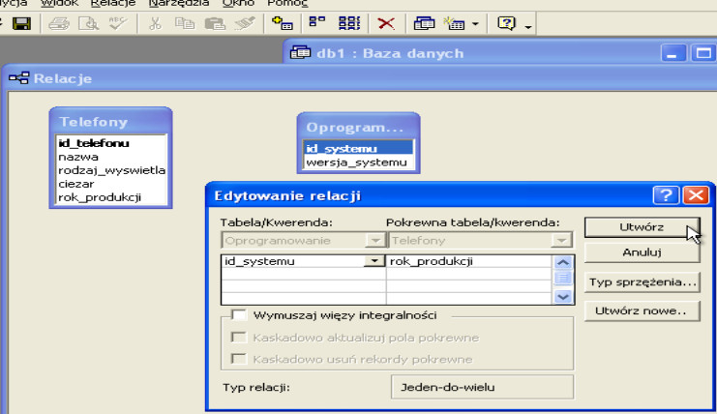Open the Narzędzia menu
This screenshot has height=414, width=717.
[169, 3]
